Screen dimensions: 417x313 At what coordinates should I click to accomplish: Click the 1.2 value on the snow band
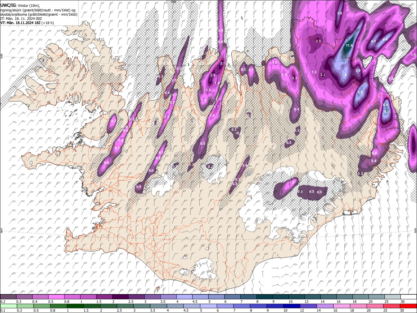(x=167, y=117)
